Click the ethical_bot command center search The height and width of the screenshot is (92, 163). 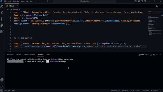pos(85,1)
